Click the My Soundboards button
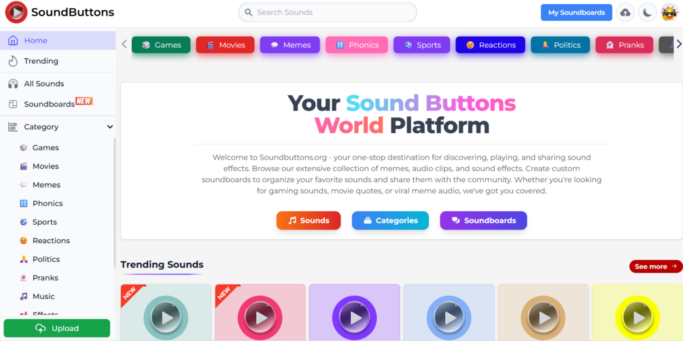Viewport: 683px width, 341px height. click(576, 13)
